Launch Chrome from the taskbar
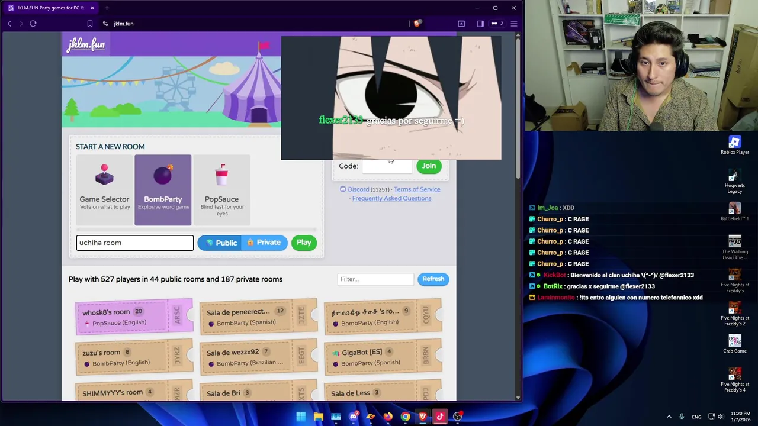 pyautogui.click(x=405, y=417)
